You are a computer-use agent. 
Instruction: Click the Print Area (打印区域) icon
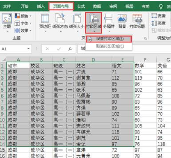93,19
